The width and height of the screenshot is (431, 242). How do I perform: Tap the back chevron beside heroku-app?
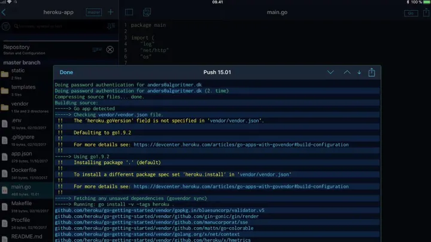[x=4, y=12]
